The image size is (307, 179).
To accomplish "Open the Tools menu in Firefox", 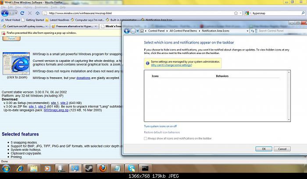I will click(54, 7).
